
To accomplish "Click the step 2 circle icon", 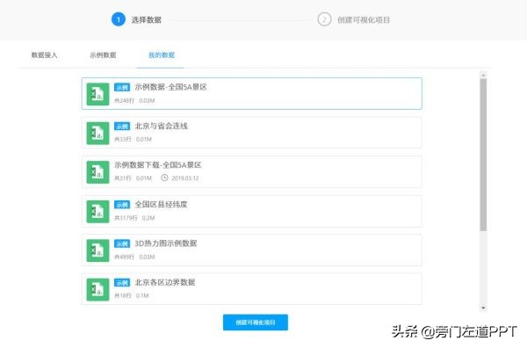I will (324, 19).
